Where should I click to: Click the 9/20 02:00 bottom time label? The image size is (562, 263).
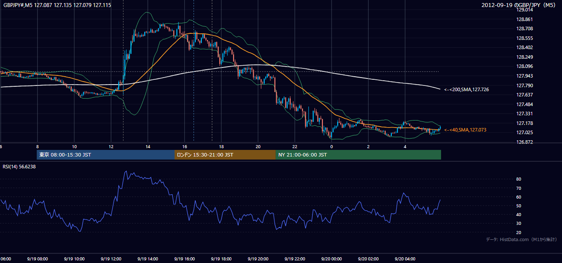click(368, 259)
